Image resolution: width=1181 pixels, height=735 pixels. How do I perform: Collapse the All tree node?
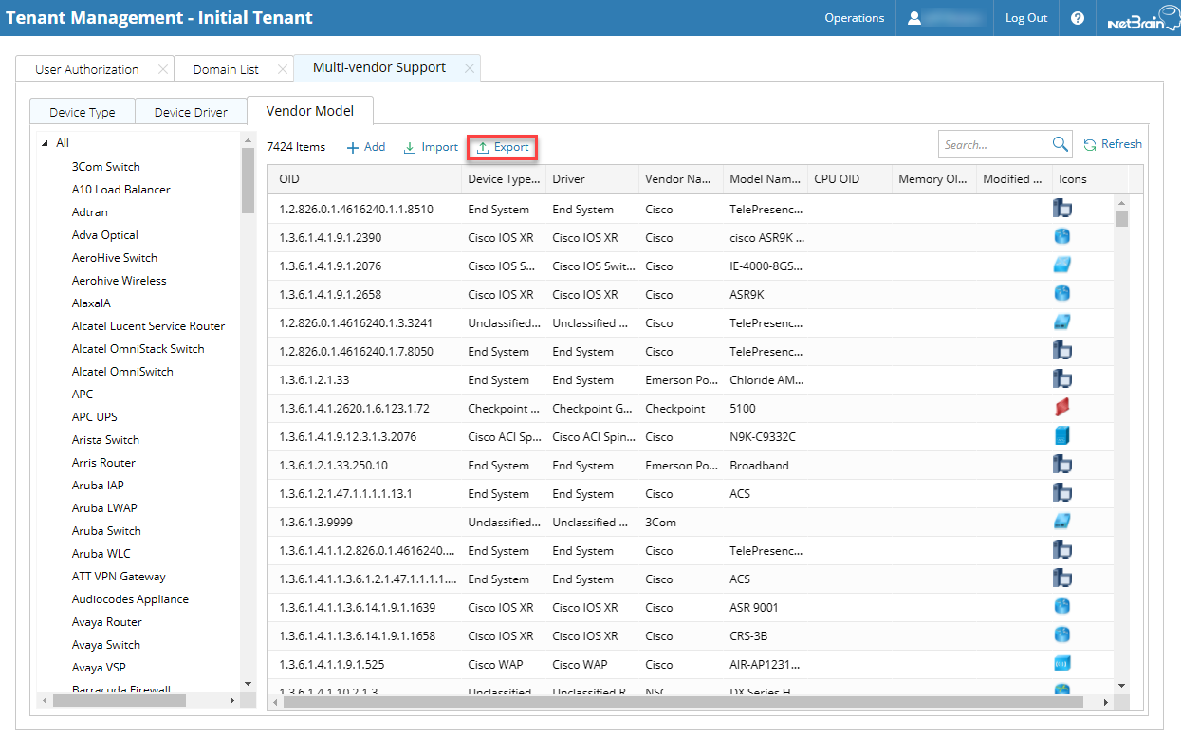[46, 142]
